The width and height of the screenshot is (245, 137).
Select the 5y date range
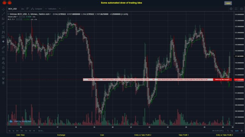(x=10, y=131)
